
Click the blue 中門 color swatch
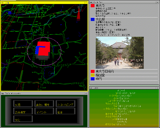(x=92, y=79)
